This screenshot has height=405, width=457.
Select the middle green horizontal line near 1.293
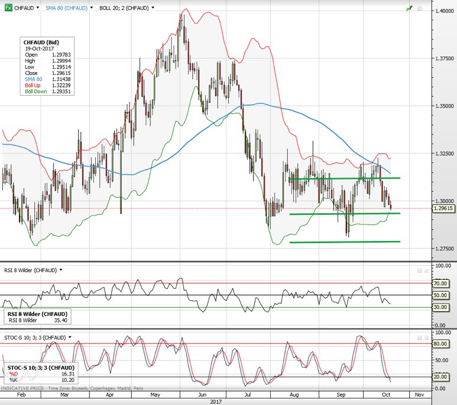click(345, 214)
